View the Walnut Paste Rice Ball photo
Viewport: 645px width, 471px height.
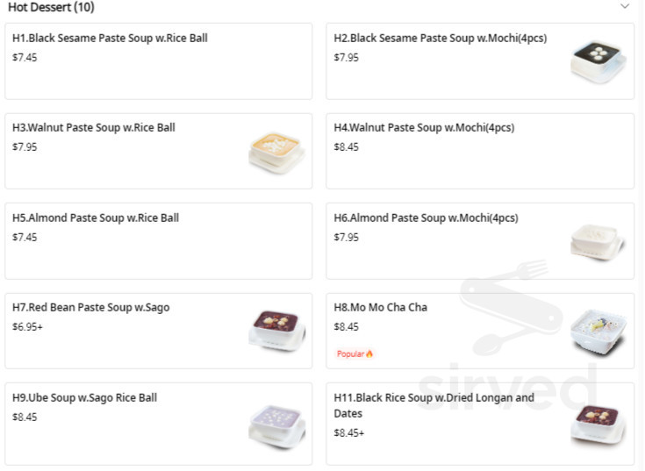point(276,151)
